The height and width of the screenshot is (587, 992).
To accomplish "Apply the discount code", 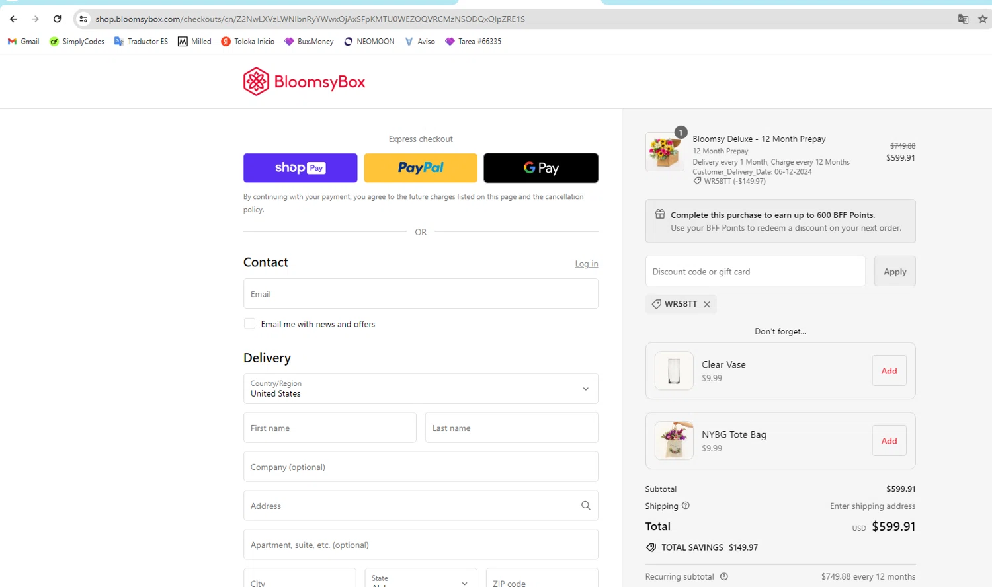I will pos(895,271).
